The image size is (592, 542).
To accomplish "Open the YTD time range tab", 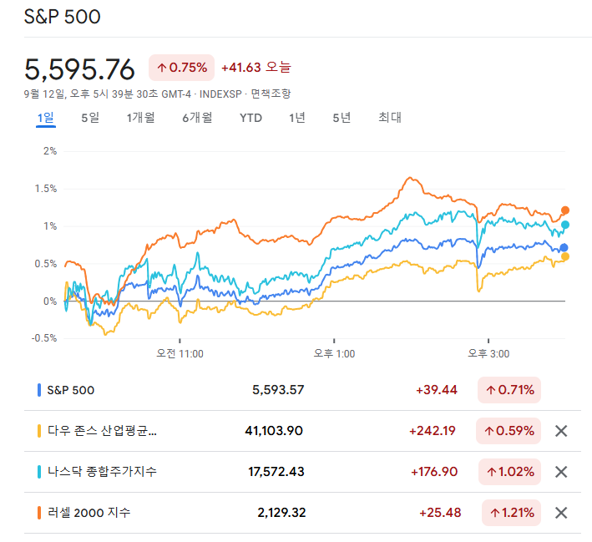I will tap(250, 118).
